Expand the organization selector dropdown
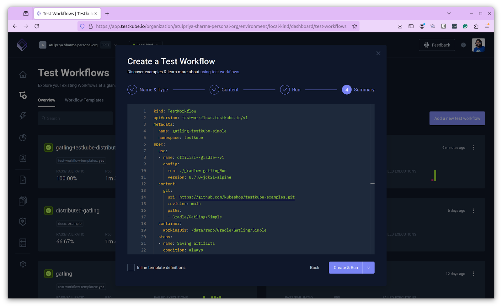This screenshot has height=307, width=502. coord(115,45)
